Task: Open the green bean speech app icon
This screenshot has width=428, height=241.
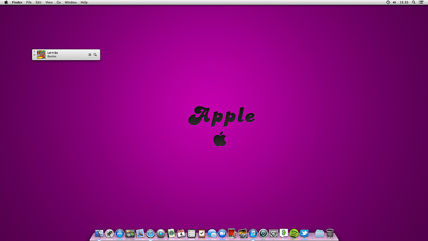Action: 284,233
